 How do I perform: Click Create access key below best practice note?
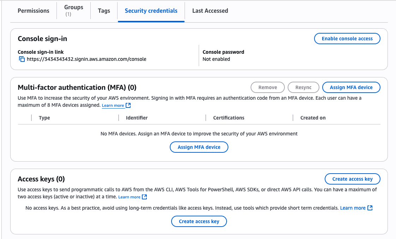coord(199,221)
